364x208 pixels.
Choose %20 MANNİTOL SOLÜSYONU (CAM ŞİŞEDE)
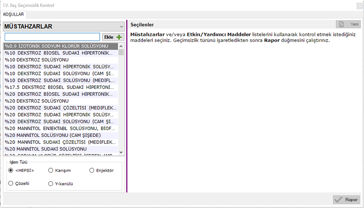point(60,135)
